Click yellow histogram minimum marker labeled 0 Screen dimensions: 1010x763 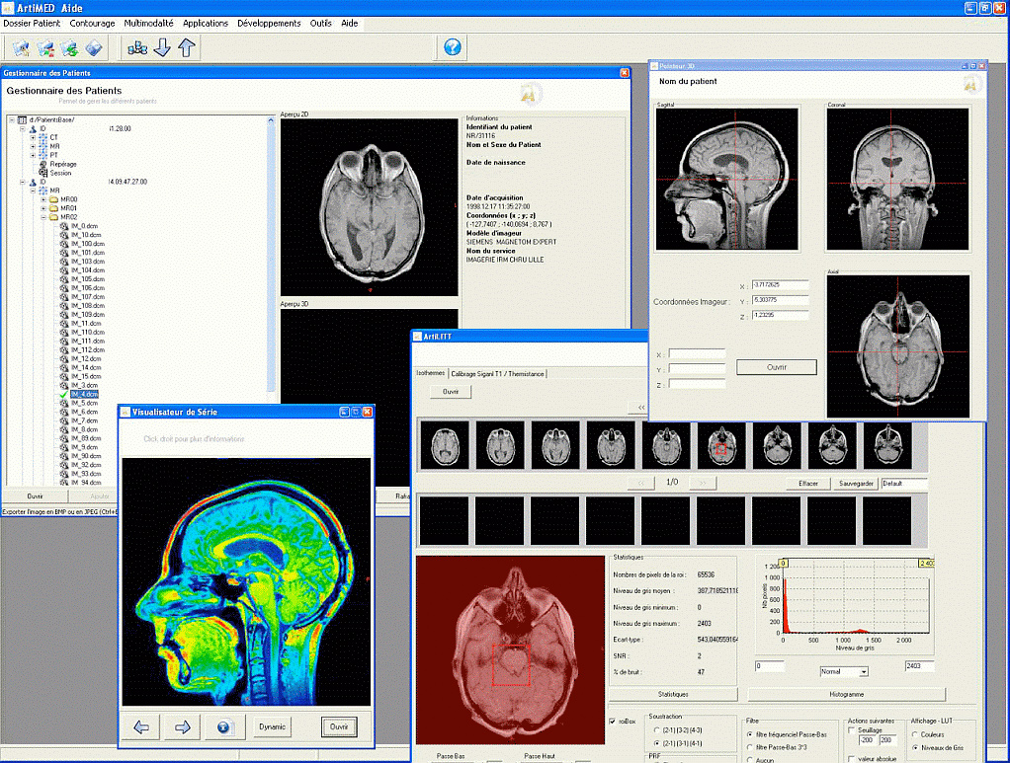(x=784, y=563)
